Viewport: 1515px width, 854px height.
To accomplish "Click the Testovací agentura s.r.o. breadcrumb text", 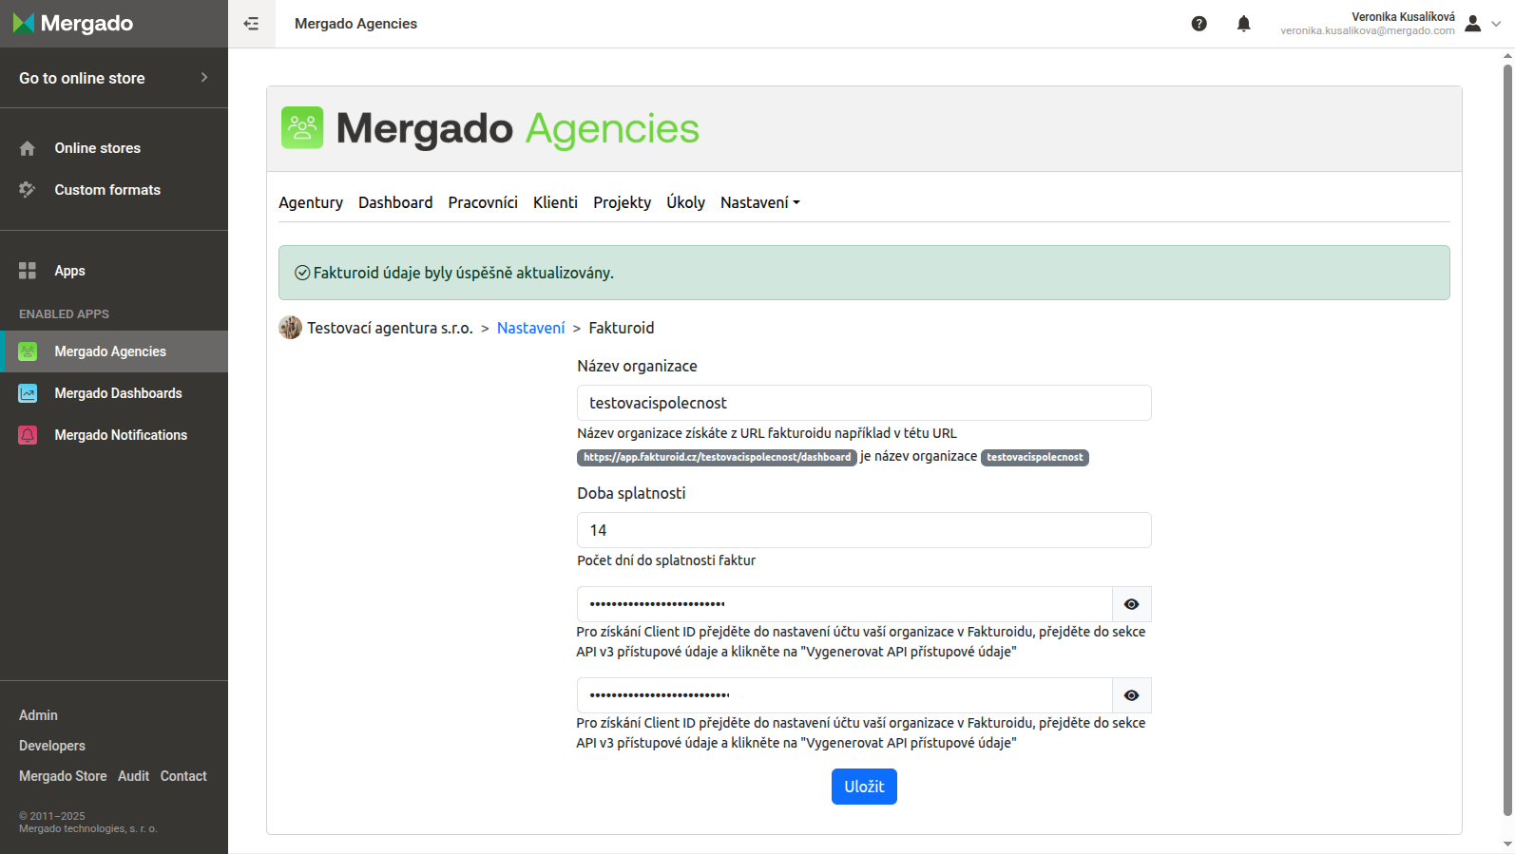I will tap(390, 328).
